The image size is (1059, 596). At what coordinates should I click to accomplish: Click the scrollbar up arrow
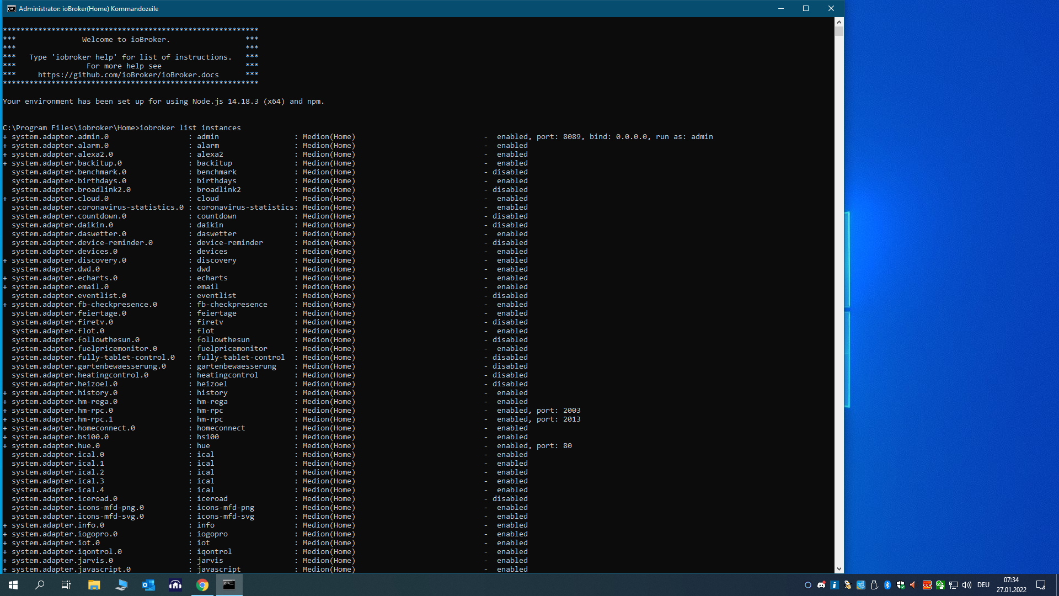(839, 22)
